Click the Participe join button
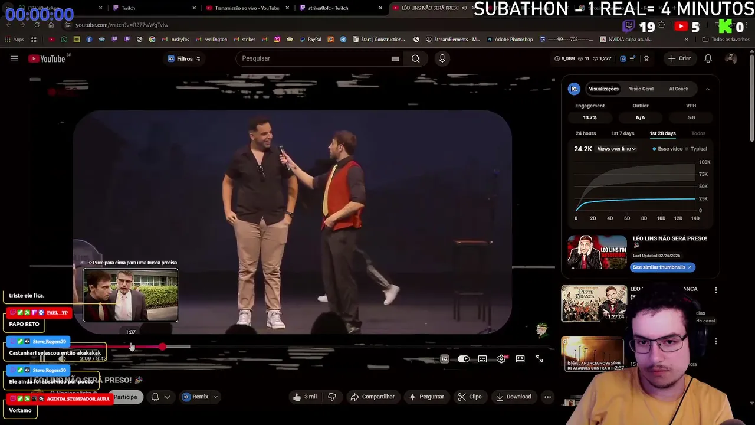Viewport: 755px width, 425px height. pyautogui.click(x=125, y=397)
